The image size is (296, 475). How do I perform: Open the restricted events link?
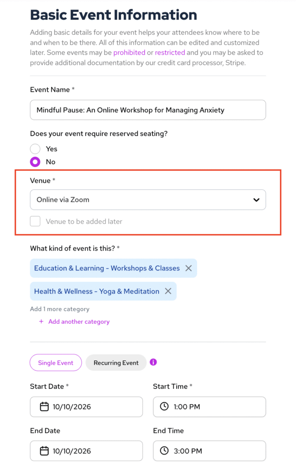(x=170, y=52)
